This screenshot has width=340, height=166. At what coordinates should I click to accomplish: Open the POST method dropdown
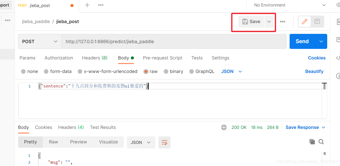[40, 42]
